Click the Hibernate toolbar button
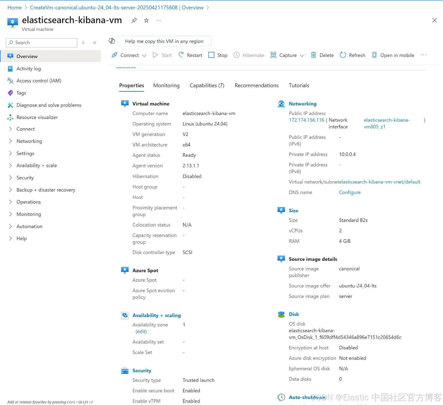Image resolution: width=443 pixels, height=405 pixels. (249, 55)
